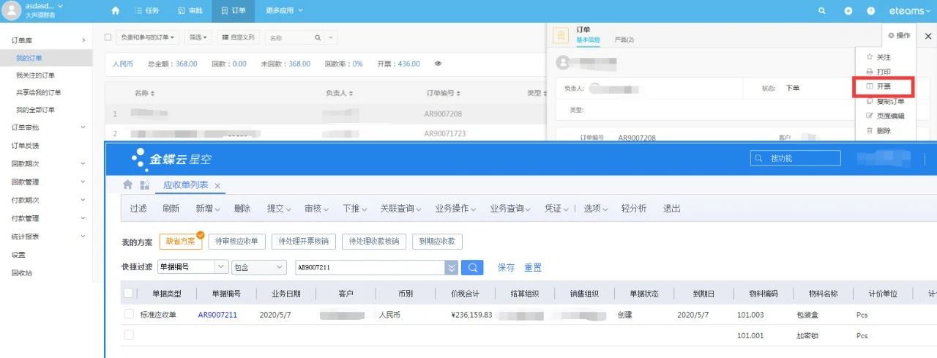
Task: Select 到期应收款 scheme
Action: tap(438, 242)
